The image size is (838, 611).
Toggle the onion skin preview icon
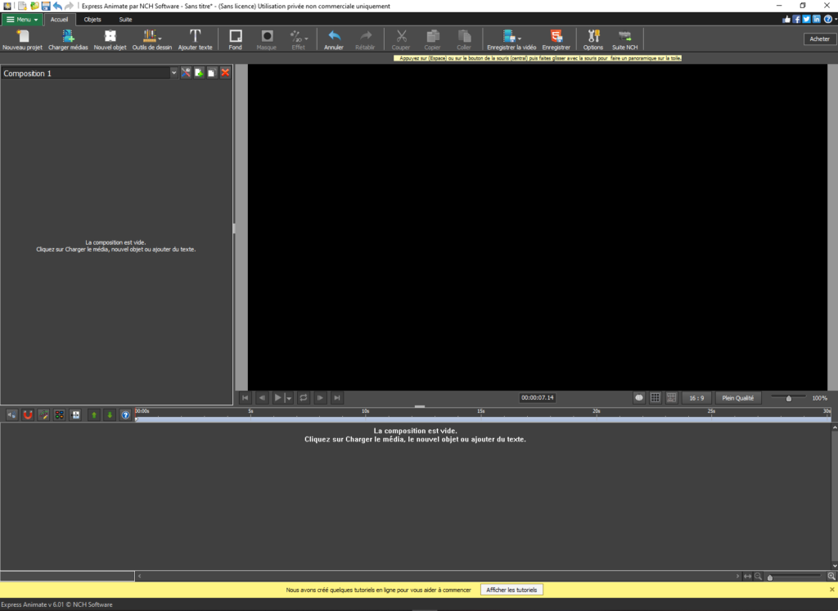(x=638, y=397)
